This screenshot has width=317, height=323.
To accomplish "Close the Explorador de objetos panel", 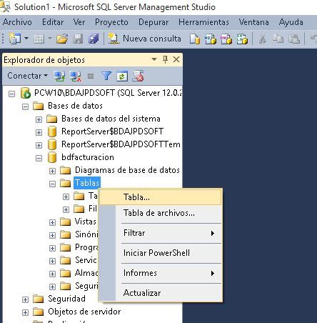I will [176, 59].
